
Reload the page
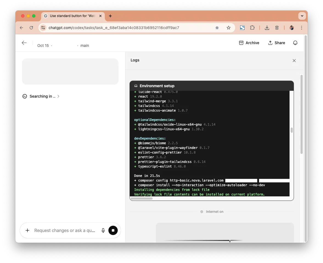click(31, 28)
